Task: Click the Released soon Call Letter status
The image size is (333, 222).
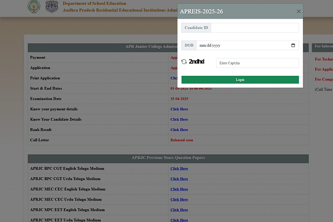Action: 182,140
